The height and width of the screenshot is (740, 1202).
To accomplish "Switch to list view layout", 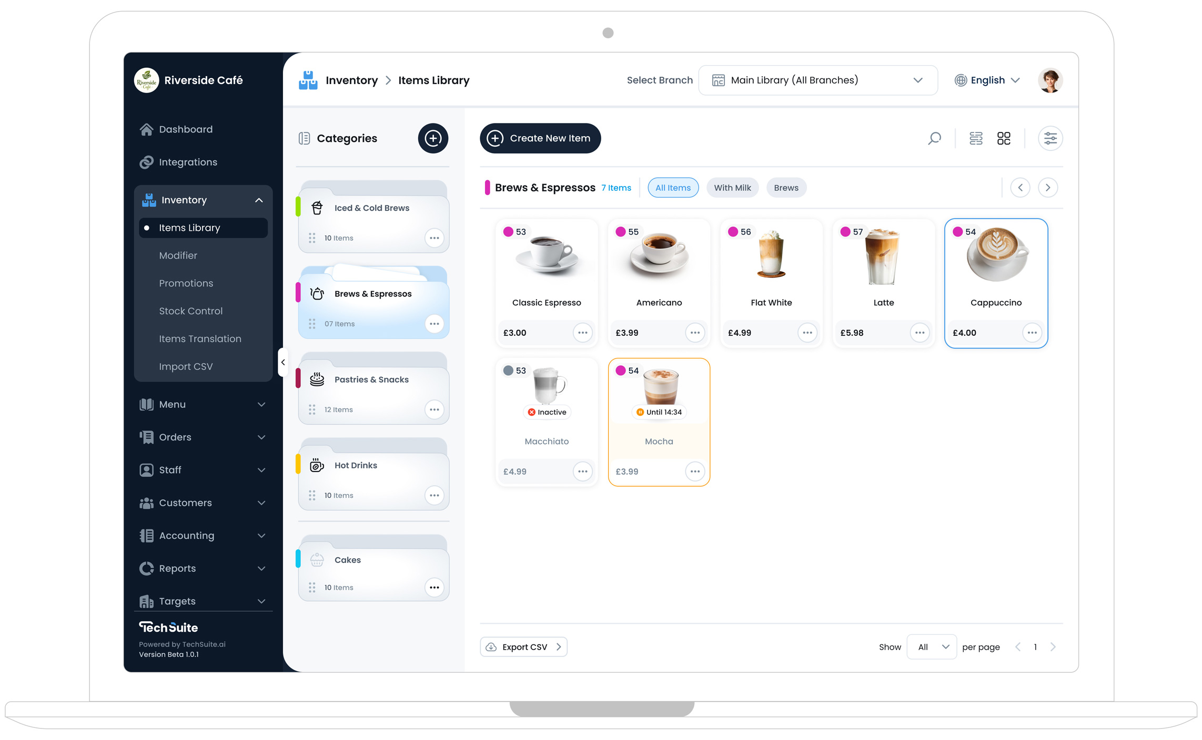I will point(976,138).
